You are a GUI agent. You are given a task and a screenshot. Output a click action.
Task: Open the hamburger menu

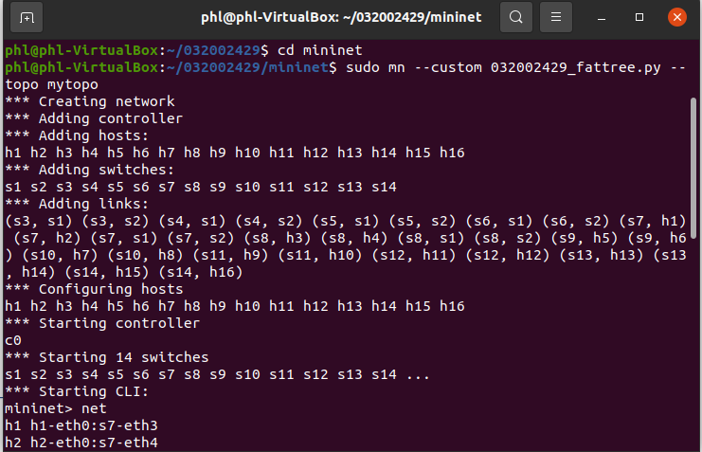pyautogui.click(x=555, y=17)
